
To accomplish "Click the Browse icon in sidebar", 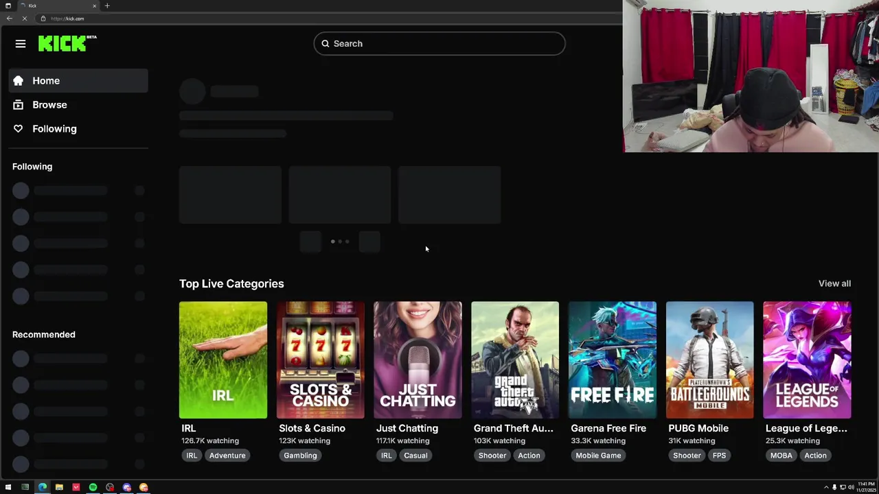I will [x=18, y=104].
